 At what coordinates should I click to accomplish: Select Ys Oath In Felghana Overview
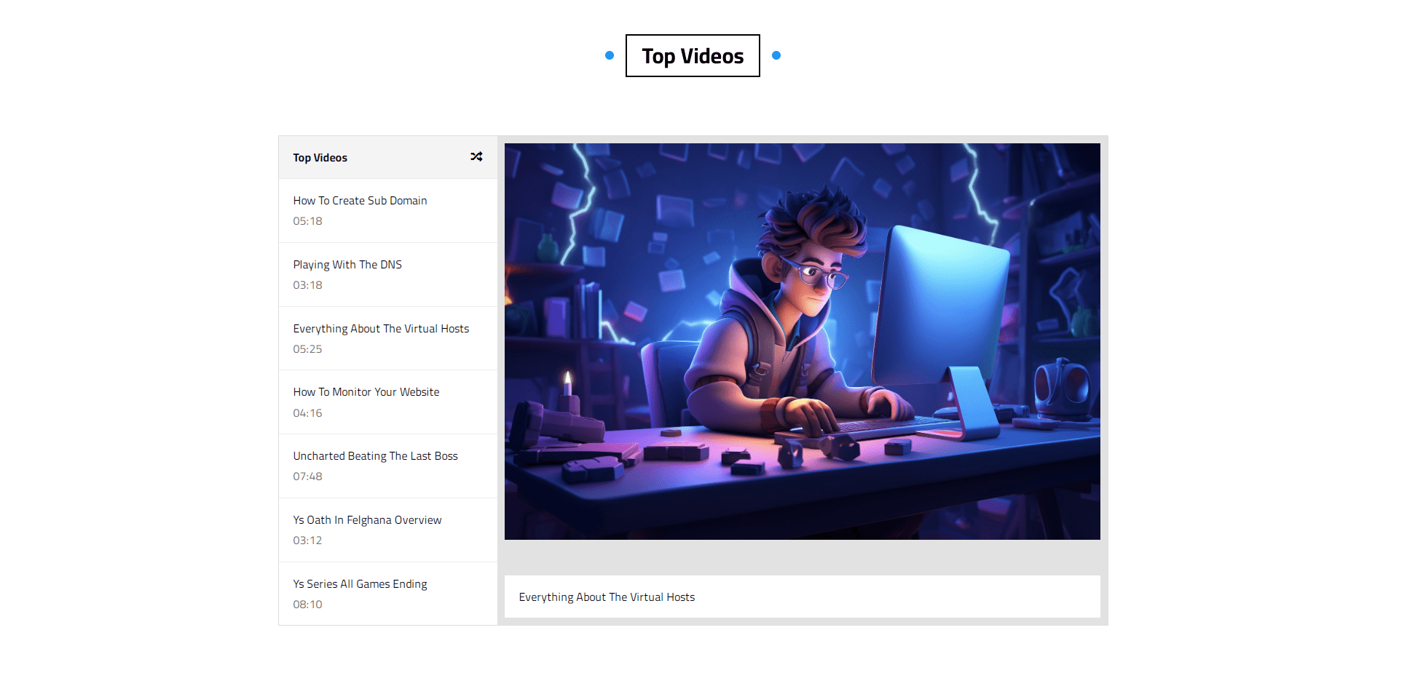click(367, 520)
